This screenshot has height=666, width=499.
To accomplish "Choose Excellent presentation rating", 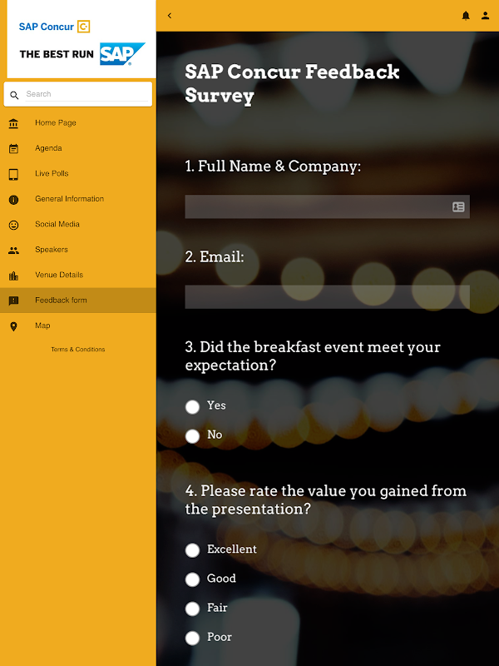I will click(192, 550).
